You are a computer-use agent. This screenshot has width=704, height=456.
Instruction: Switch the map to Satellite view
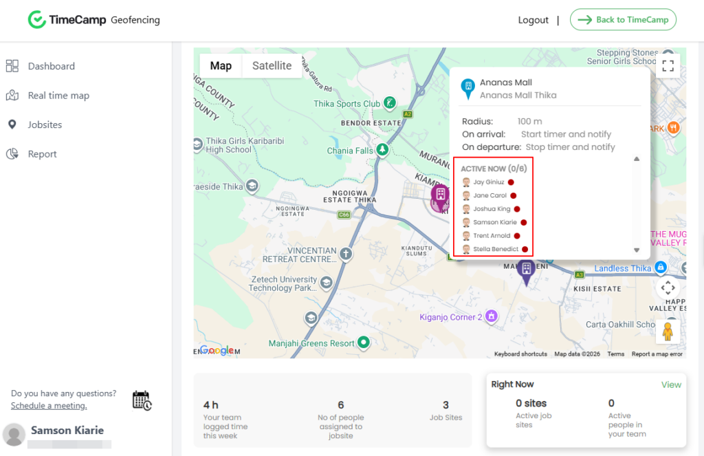272,65
